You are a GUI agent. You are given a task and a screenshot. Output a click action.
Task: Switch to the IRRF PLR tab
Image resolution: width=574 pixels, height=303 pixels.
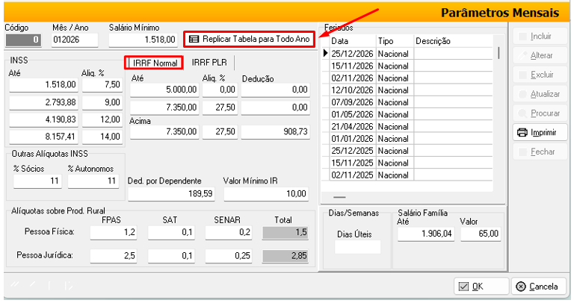tap(209, 63)
